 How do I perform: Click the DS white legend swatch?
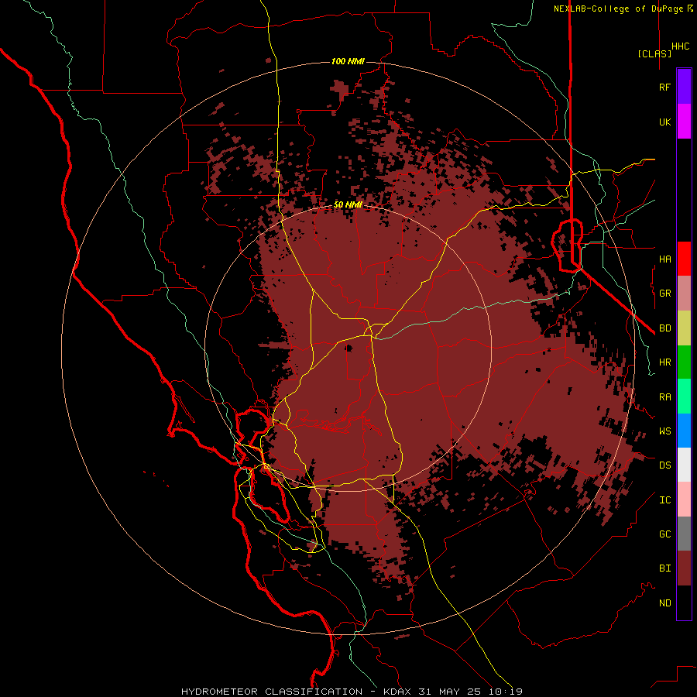[684, 465]
